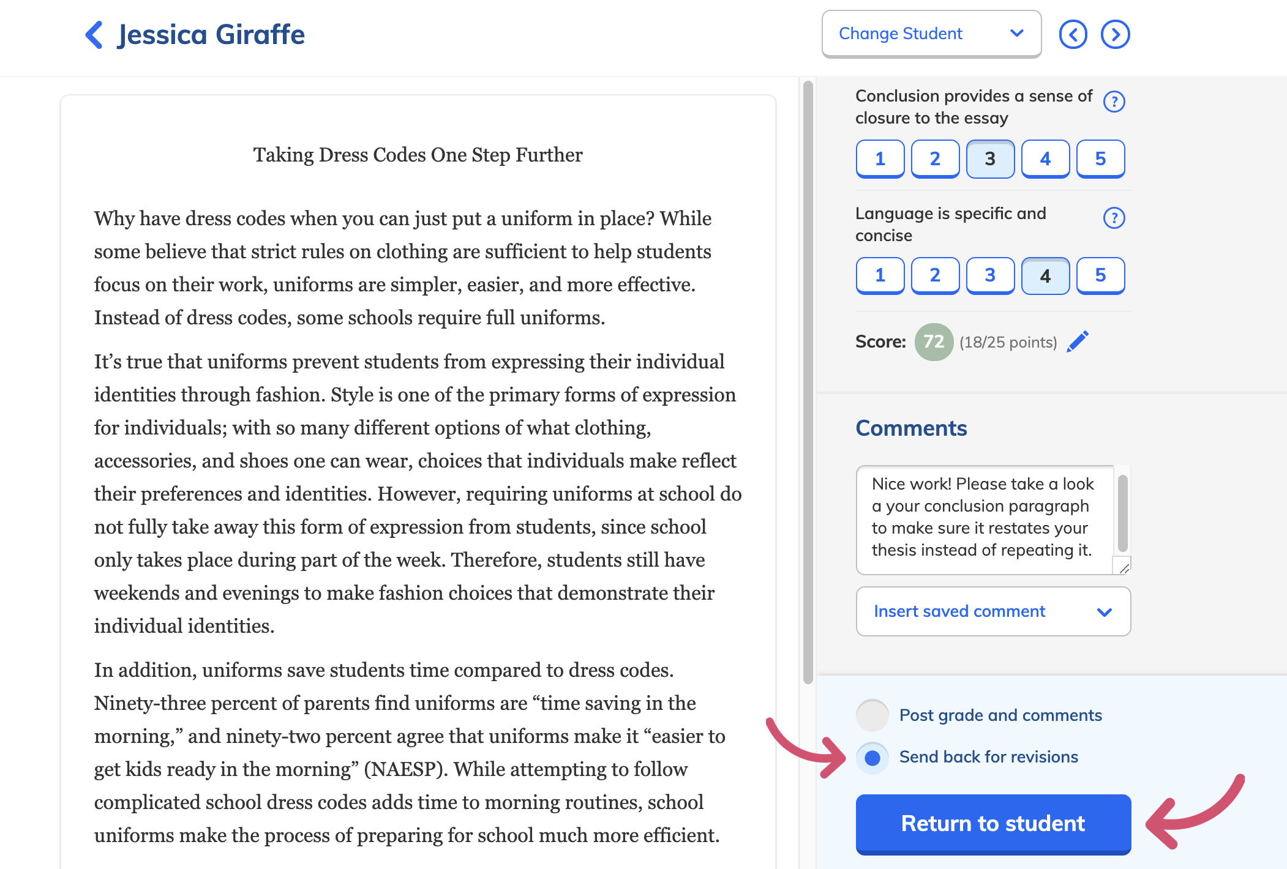The height and width of the screenshot is (869, 1287).
Task: Click the back chevron beside Jessica Giraffe
Action: point(94,35)
